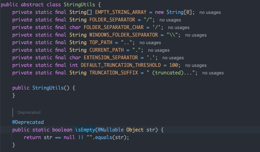Click the 'abstract' keyword in the class declaration
Image resolution: width=260 pixels, height=152 pixels.
[32, 5]
